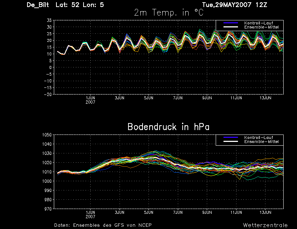Click the white Ensemble-Mittel line in temperature legend
Image resolution: width=297 pixels, height=229 pixels.
tap(231, 27)
